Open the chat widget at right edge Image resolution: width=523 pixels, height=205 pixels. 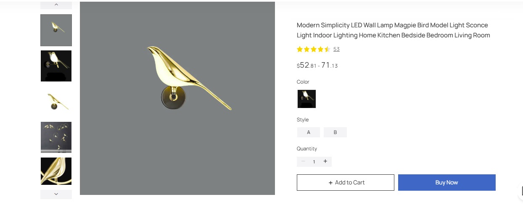coord(520,191)
